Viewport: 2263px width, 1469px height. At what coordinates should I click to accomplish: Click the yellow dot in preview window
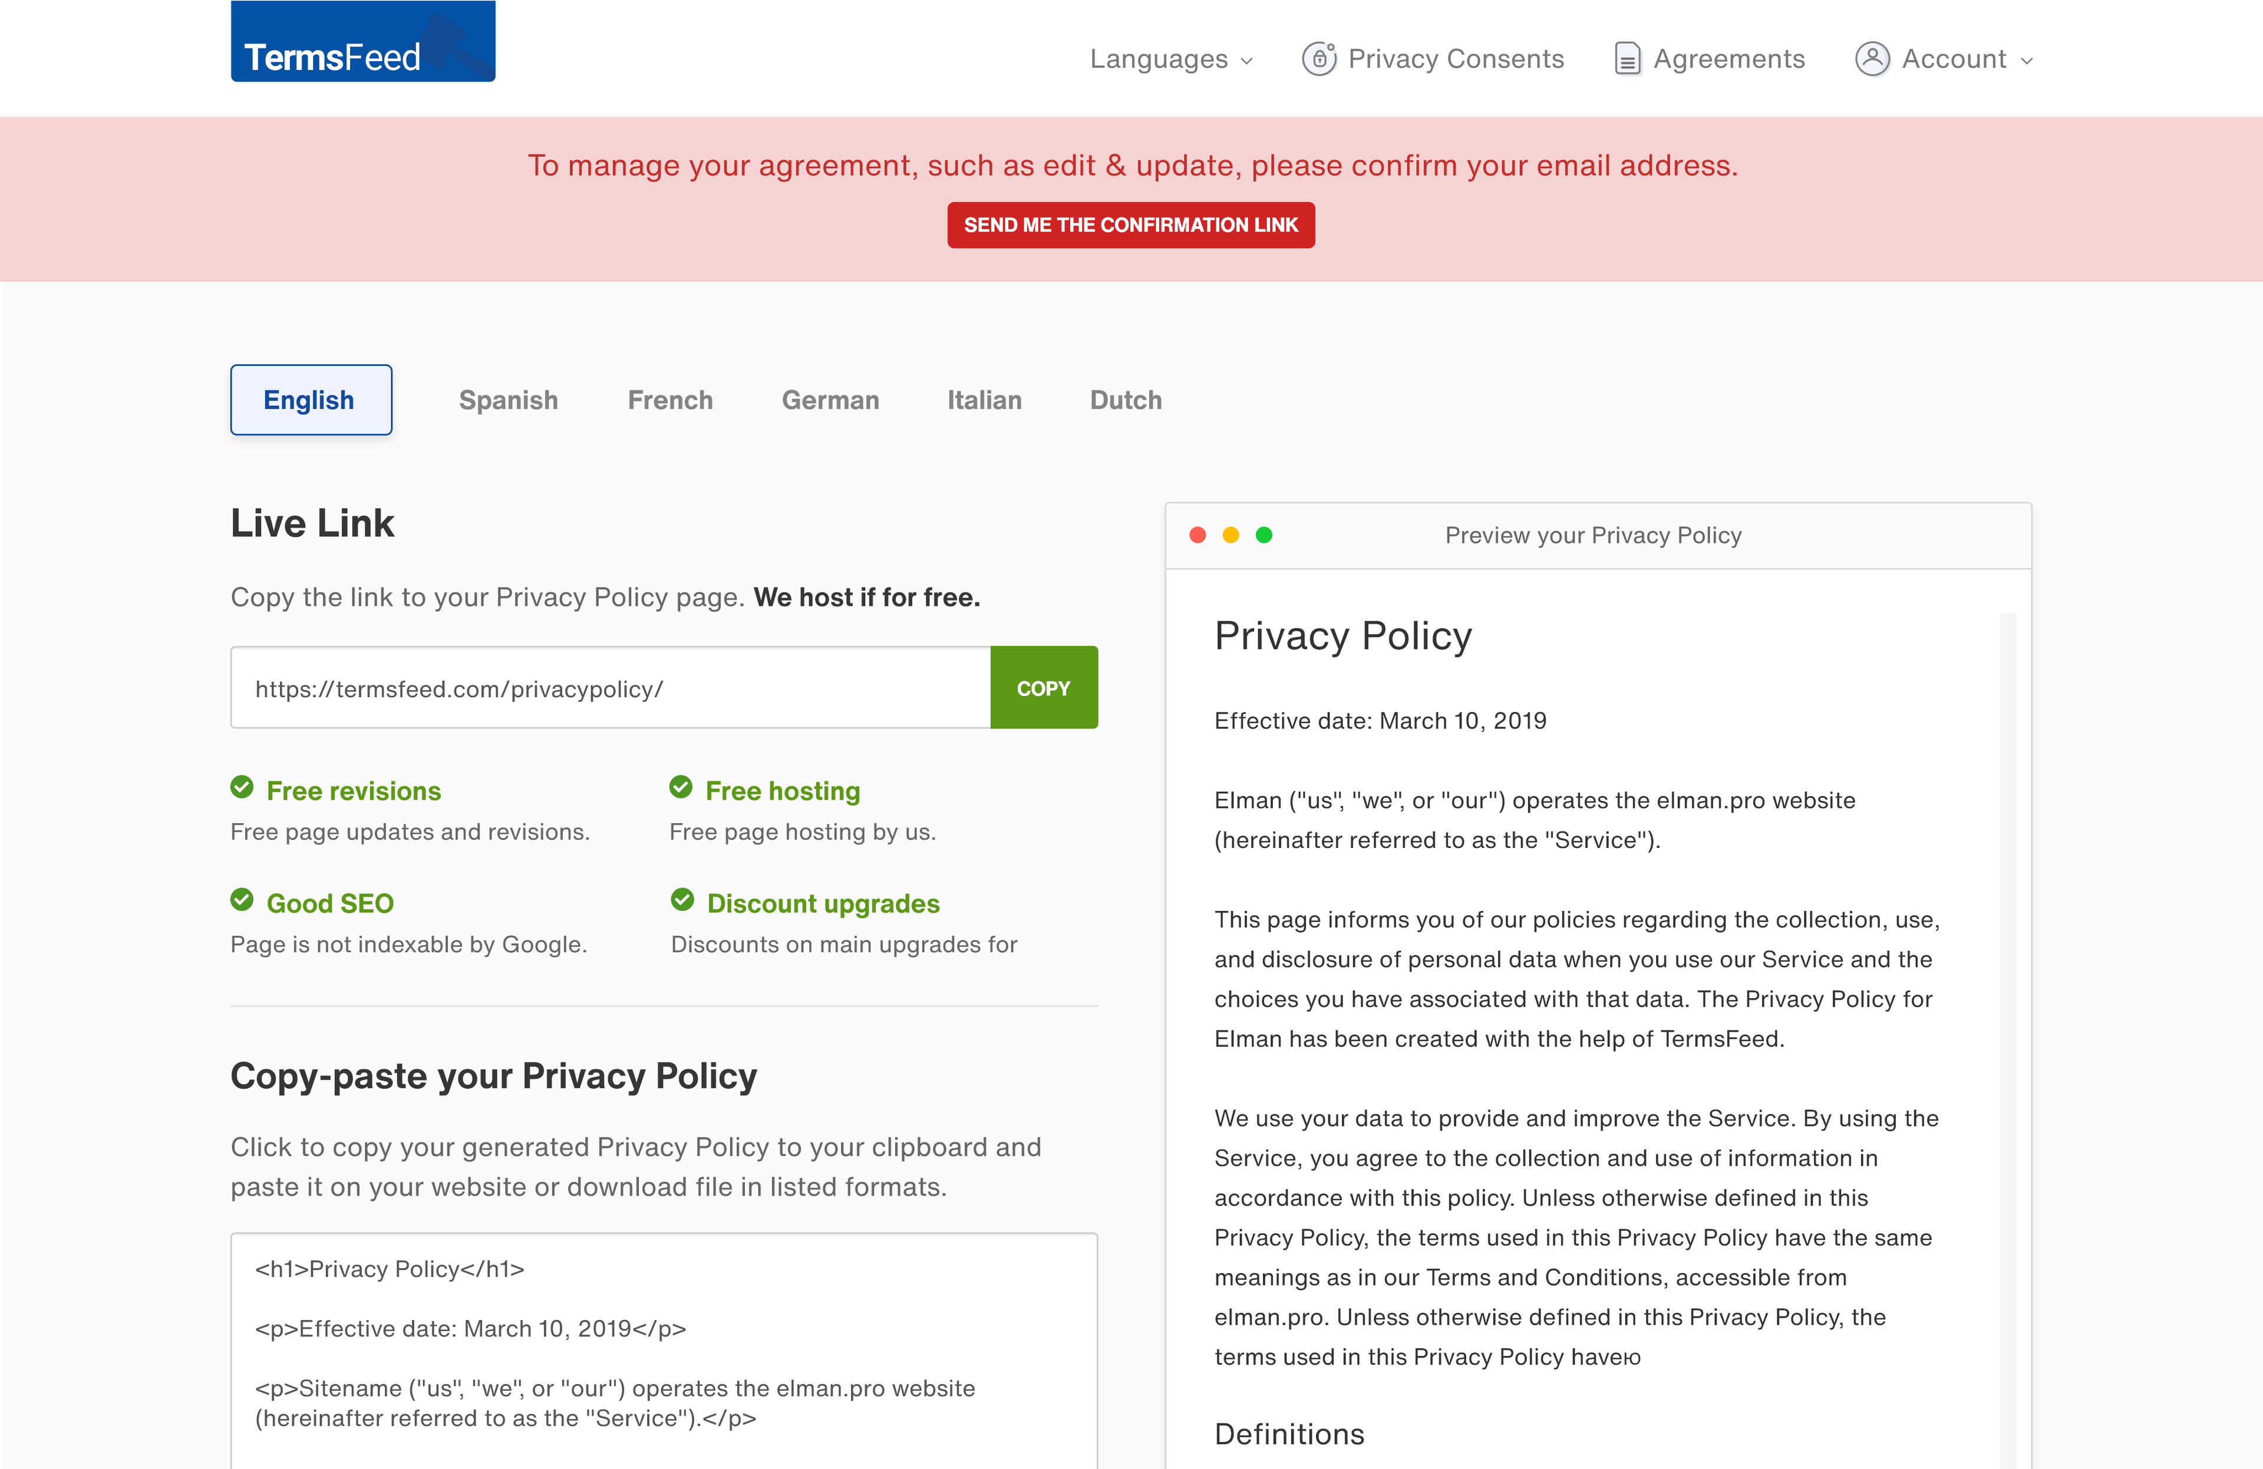click(1231, 535)
